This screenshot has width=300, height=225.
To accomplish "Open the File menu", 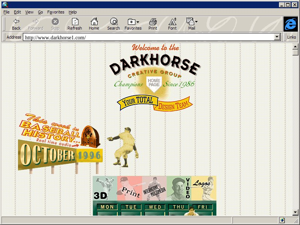I will coord(6,12).
